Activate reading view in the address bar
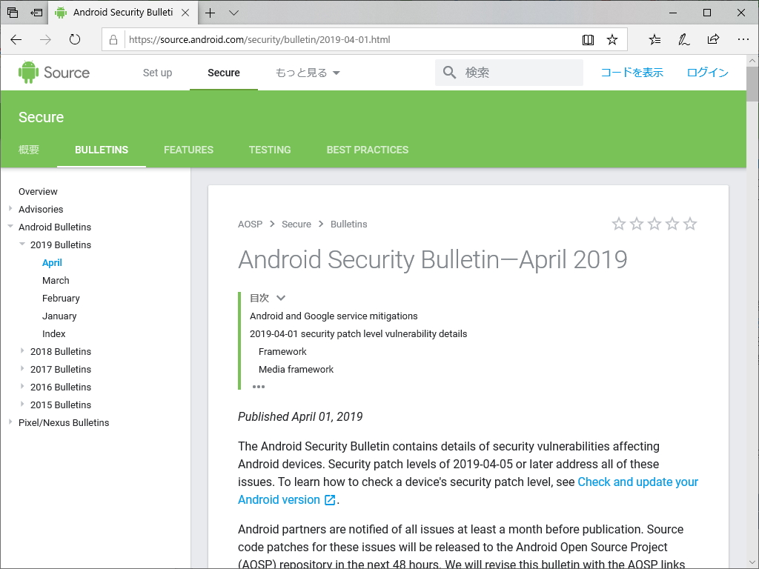The width and height of the screenshot is (759, 569). tap(588, 39)
